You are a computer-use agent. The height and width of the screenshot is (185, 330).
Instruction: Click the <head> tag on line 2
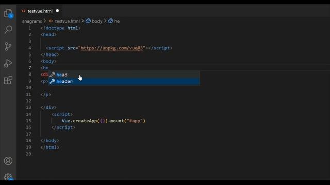click(x=48, y=34)
